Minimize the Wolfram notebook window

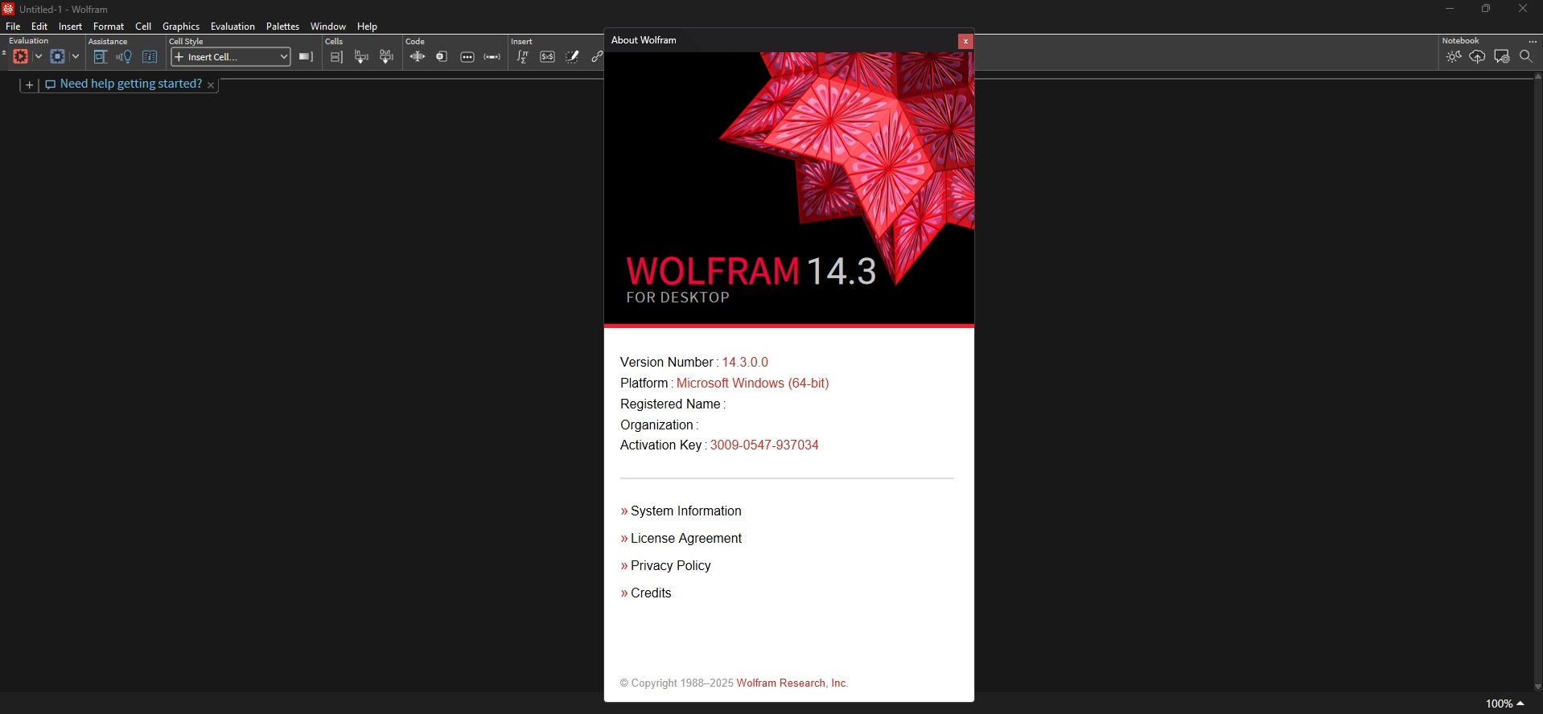[1450, 9]
